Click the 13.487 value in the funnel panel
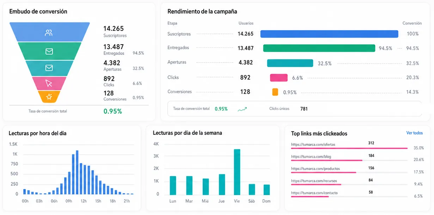 [114, 47]
